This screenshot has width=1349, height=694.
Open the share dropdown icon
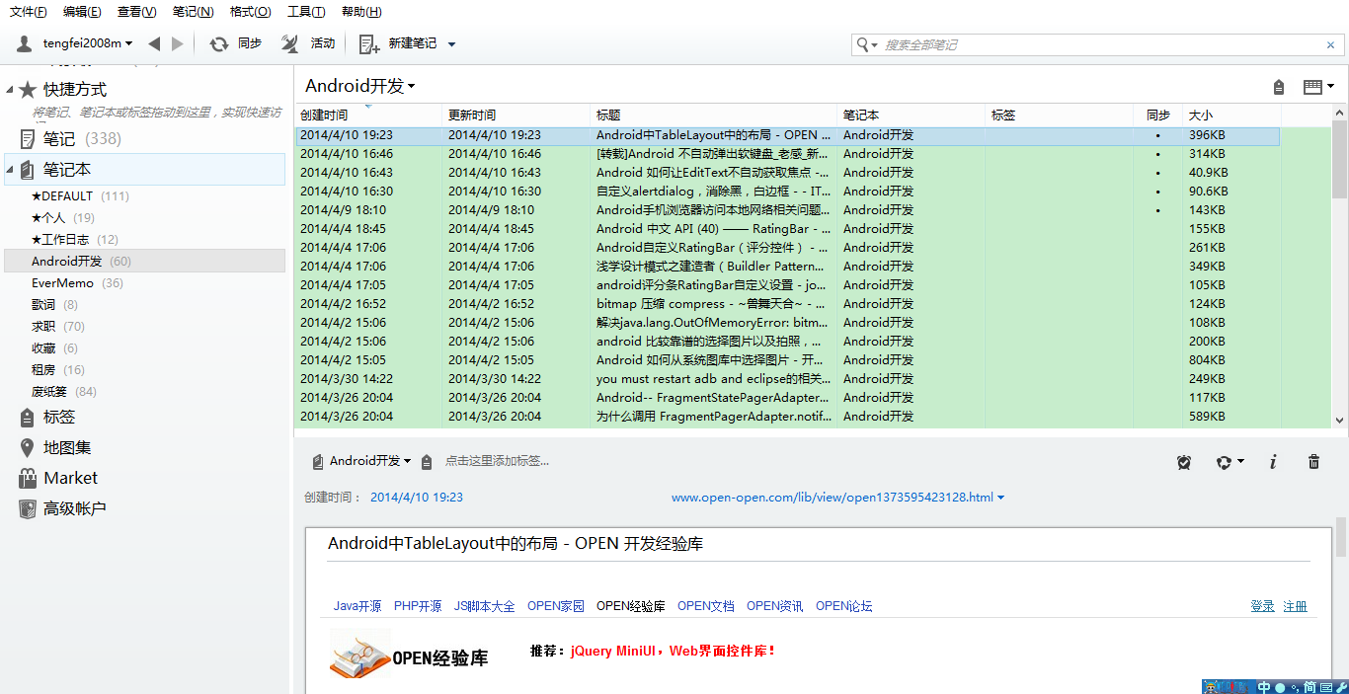[x=1230, y=462]
